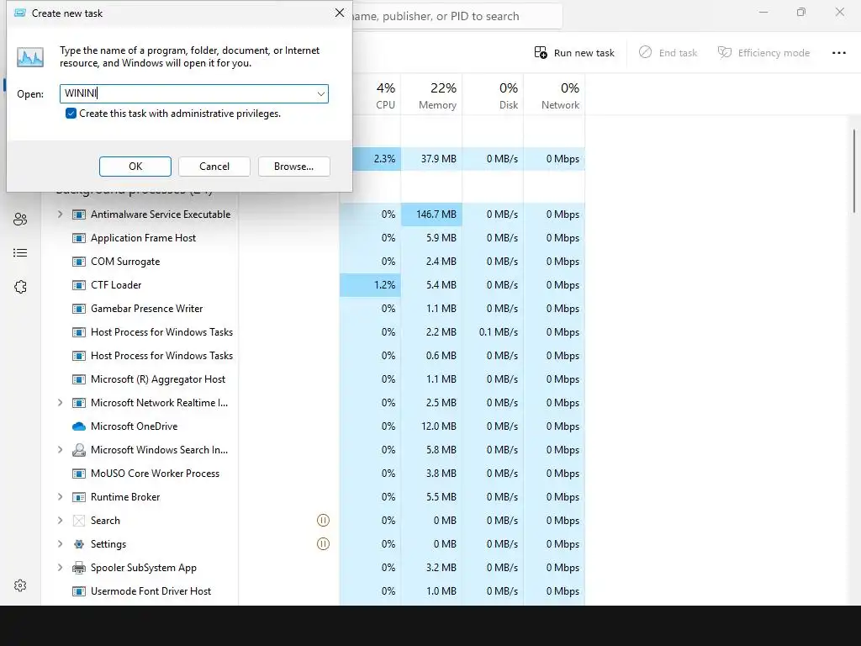Click the Microsoft Network Realtime Inspection icon

pos(79,403)
